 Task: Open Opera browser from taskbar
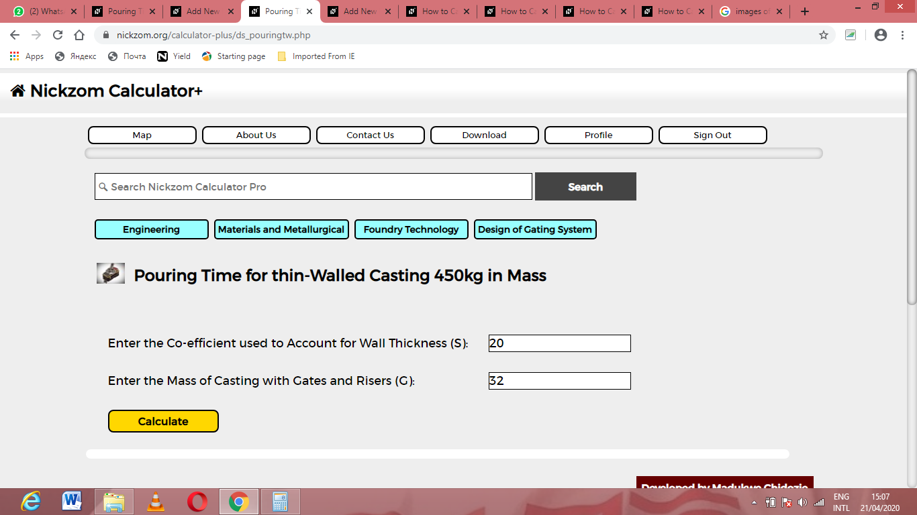pos(197,501)
